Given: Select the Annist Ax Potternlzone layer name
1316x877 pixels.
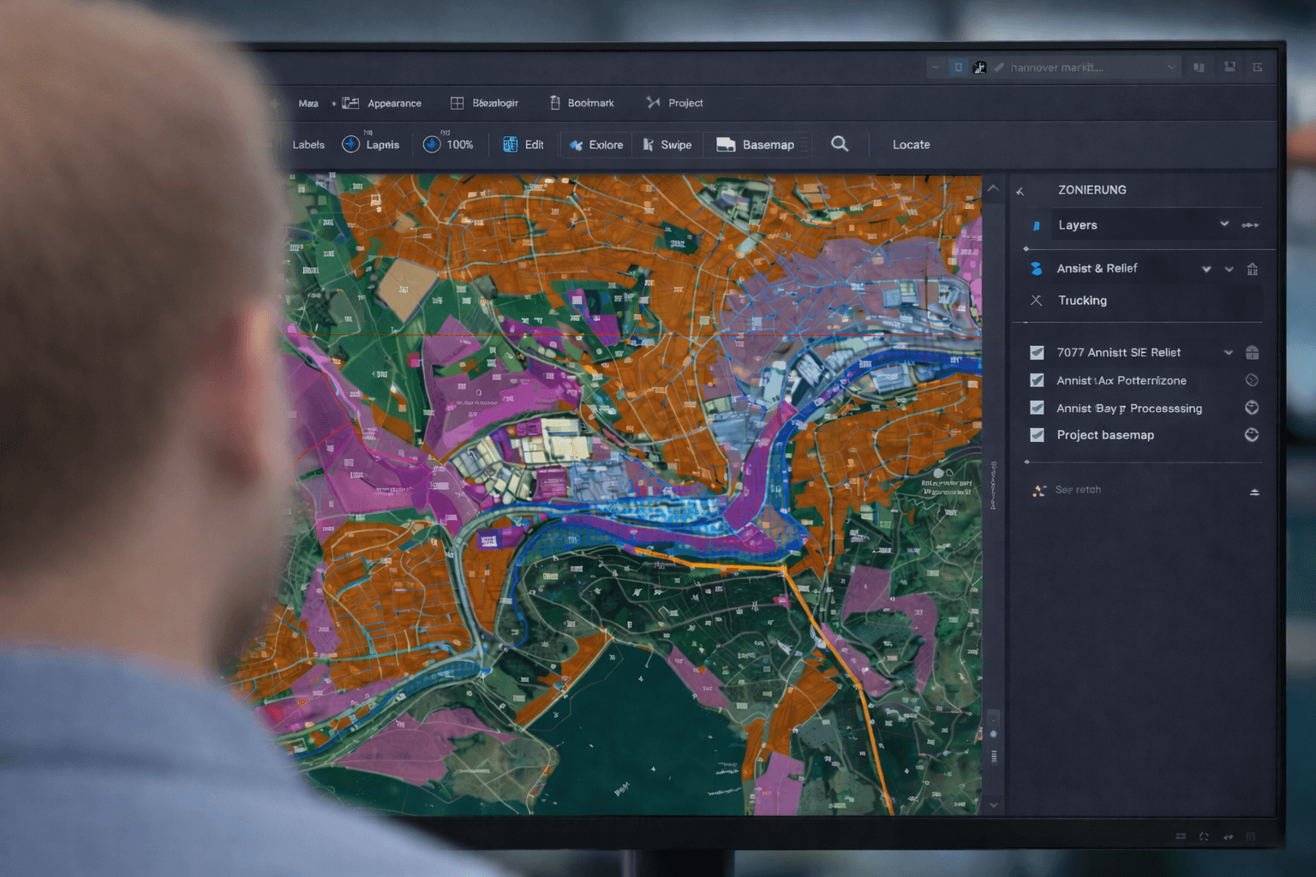Looking at the screenshot, I should 1122,380.
